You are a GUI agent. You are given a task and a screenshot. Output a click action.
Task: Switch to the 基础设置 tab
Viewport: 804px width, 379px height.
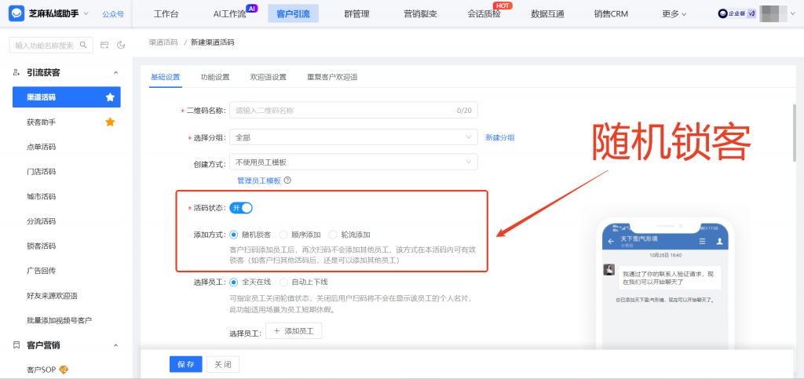pyautogui.click(x=165, y=78)
